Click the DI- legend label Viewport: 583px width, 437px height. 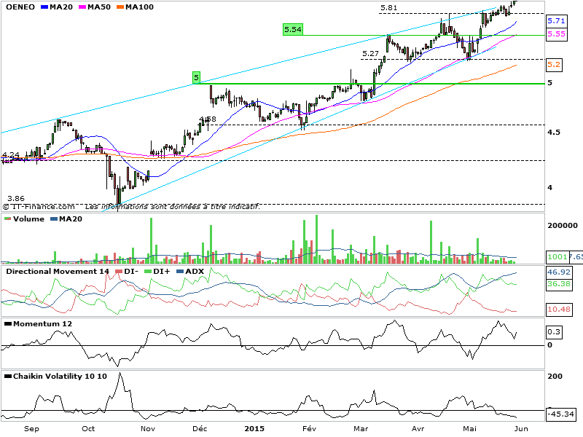[131, 271]
